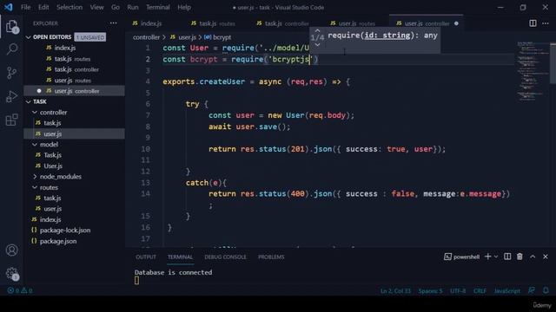Image resolution: width=556 pixels, height=312 pixels.
Task: Switch to task.js routes editor tab
Action: click(x=213, y=23)
